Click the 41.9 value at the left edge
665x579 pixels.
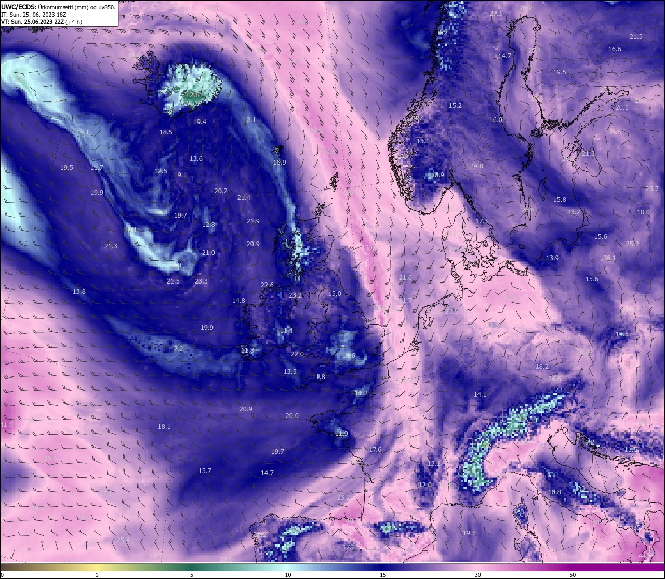(6, 424)
